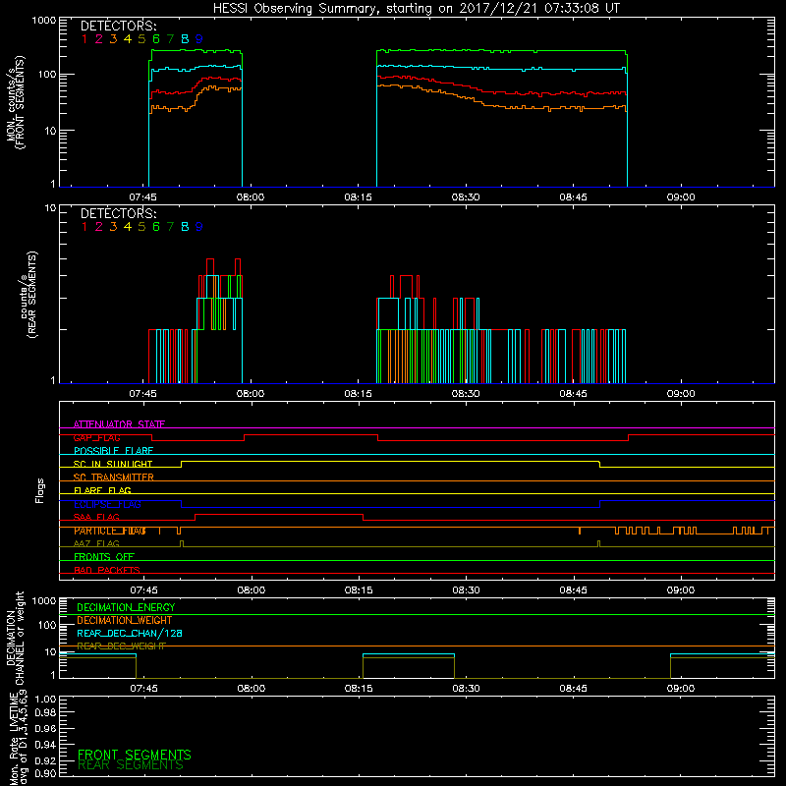Click 07:45 tick under front segments plot

tap(142, 197)
